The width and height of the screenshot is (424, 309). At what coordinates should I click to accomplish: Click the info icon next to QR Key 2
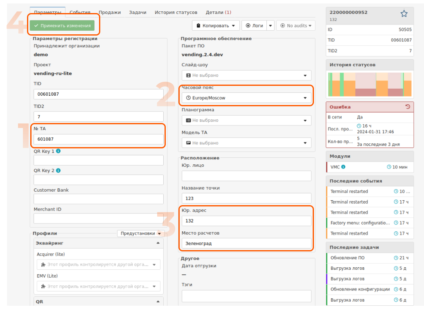[58, 170]
